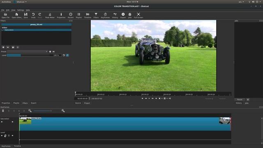Open the Recent files icon

coord(71,16)
